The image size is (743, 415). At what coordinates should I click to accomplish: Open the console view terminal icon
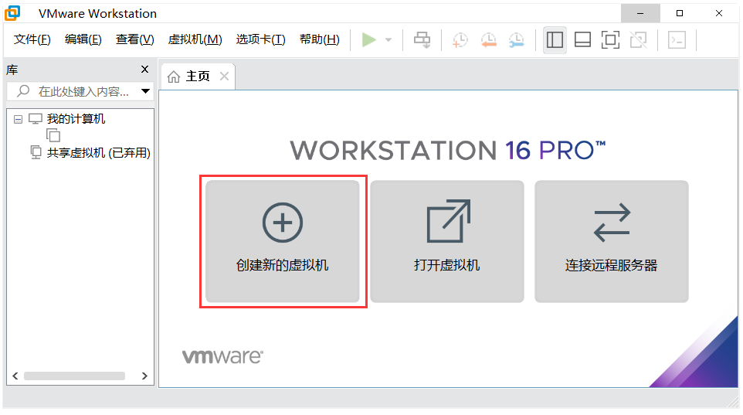pos(677,40)
